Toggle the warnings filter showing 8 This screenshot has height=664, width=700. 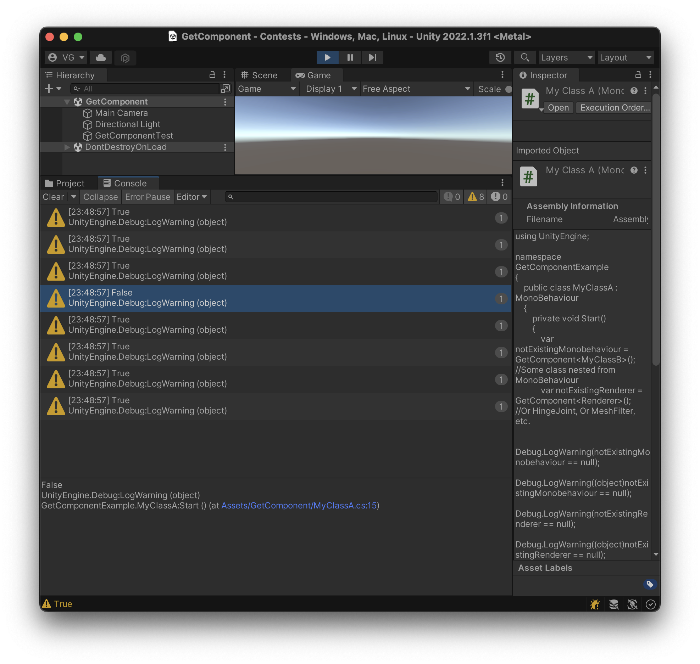tap(476, 197)
